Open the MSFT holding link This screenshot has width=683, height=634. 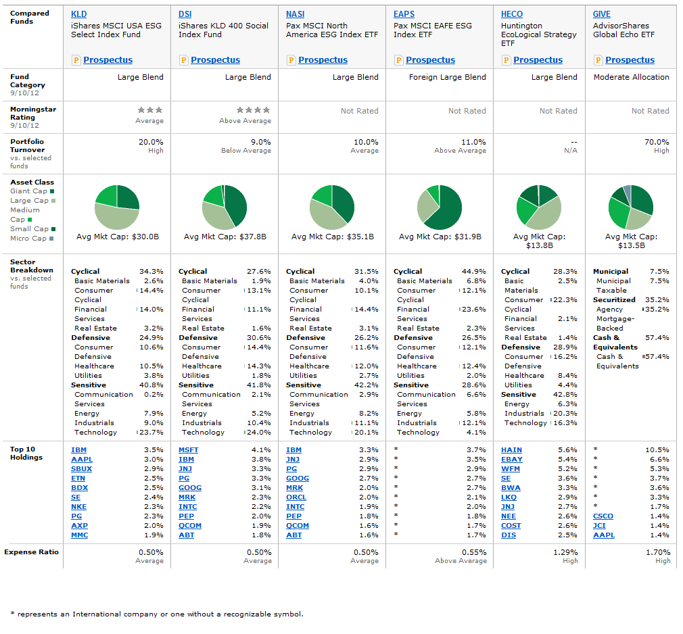tap(189, 450)
